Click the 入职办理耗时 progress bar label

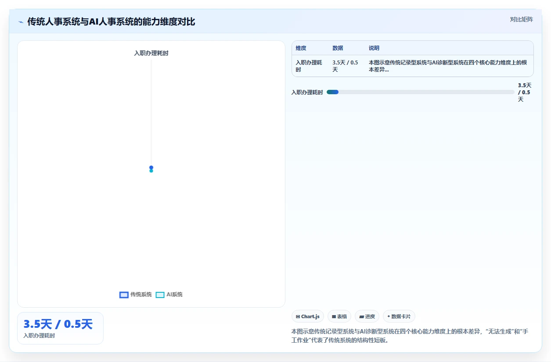[x=307, y=92]
